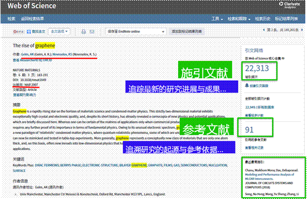
Task: Expand the Searches and Alerts (检索和跟踪) menu
Action: (x=239, y=19)
